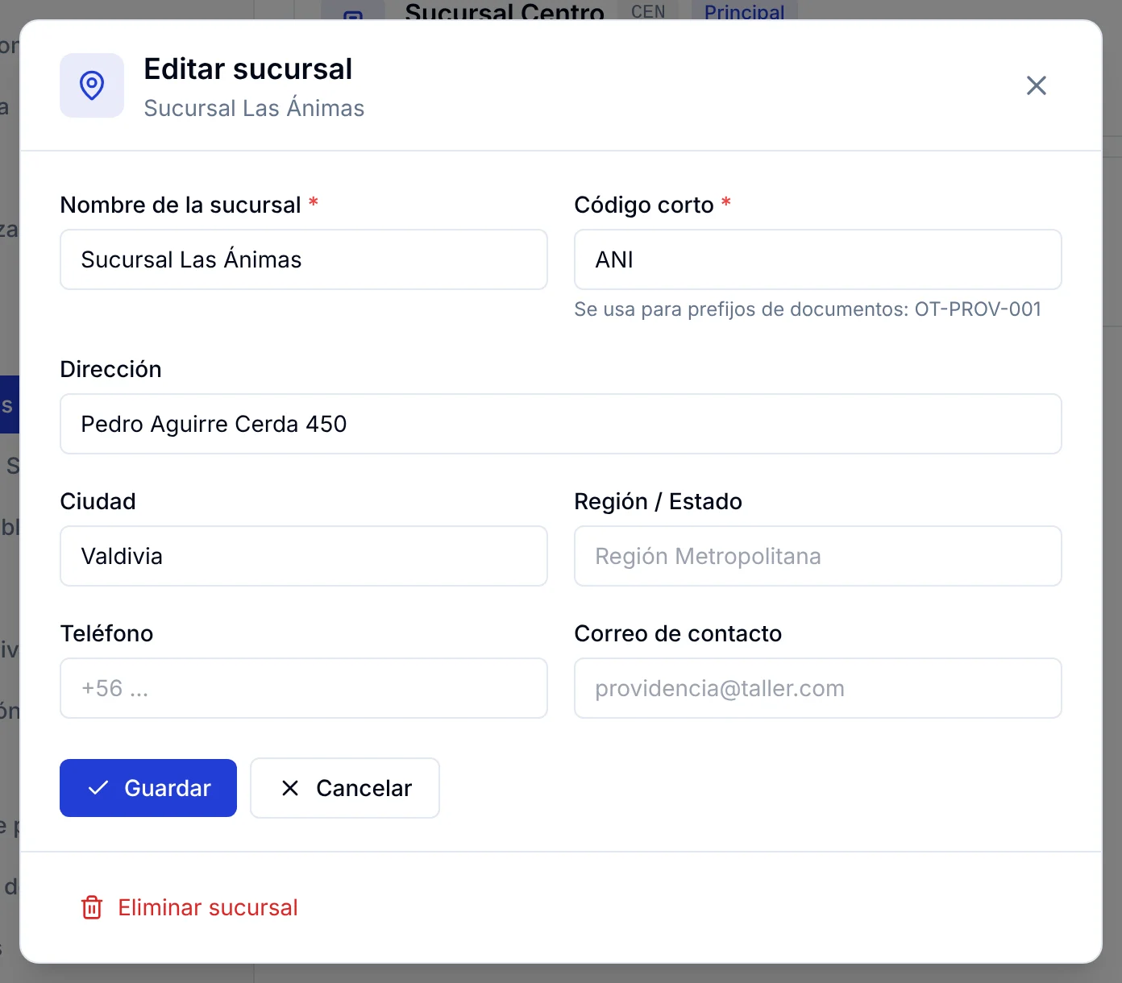Click the Teléfono input field
Screen dimensions: 1122x983
coord(304,688)
